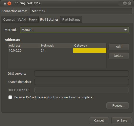Switch to IPv6 Settings tab
This screenshot has height=126, width=134.
tap(71, 20)
